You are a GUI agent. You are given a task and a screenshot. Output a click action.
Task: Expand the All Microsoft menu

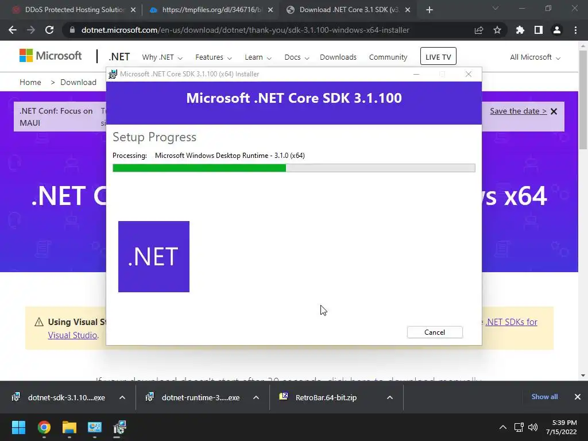[x=535, y=57]
